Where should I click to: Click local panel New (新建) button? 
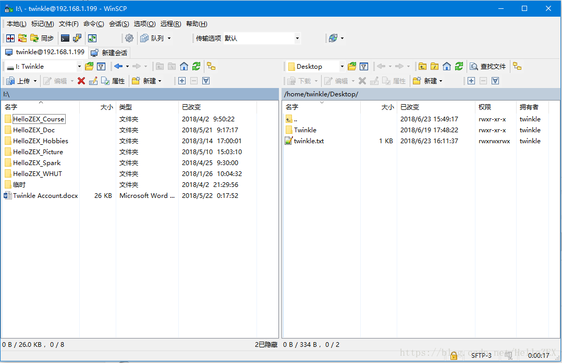146,81
